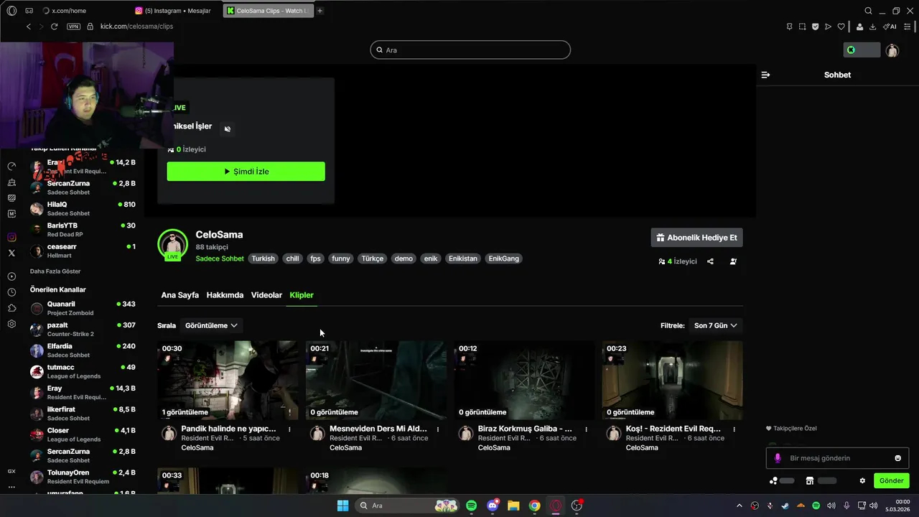Click the green Gönder button
Viewport: 919px width, 517px height.
pyautogui.click(x=892, y=480)
